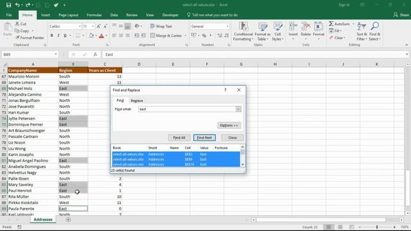
Task: Open the Format cells menu
Action: [x=319, y=31]
